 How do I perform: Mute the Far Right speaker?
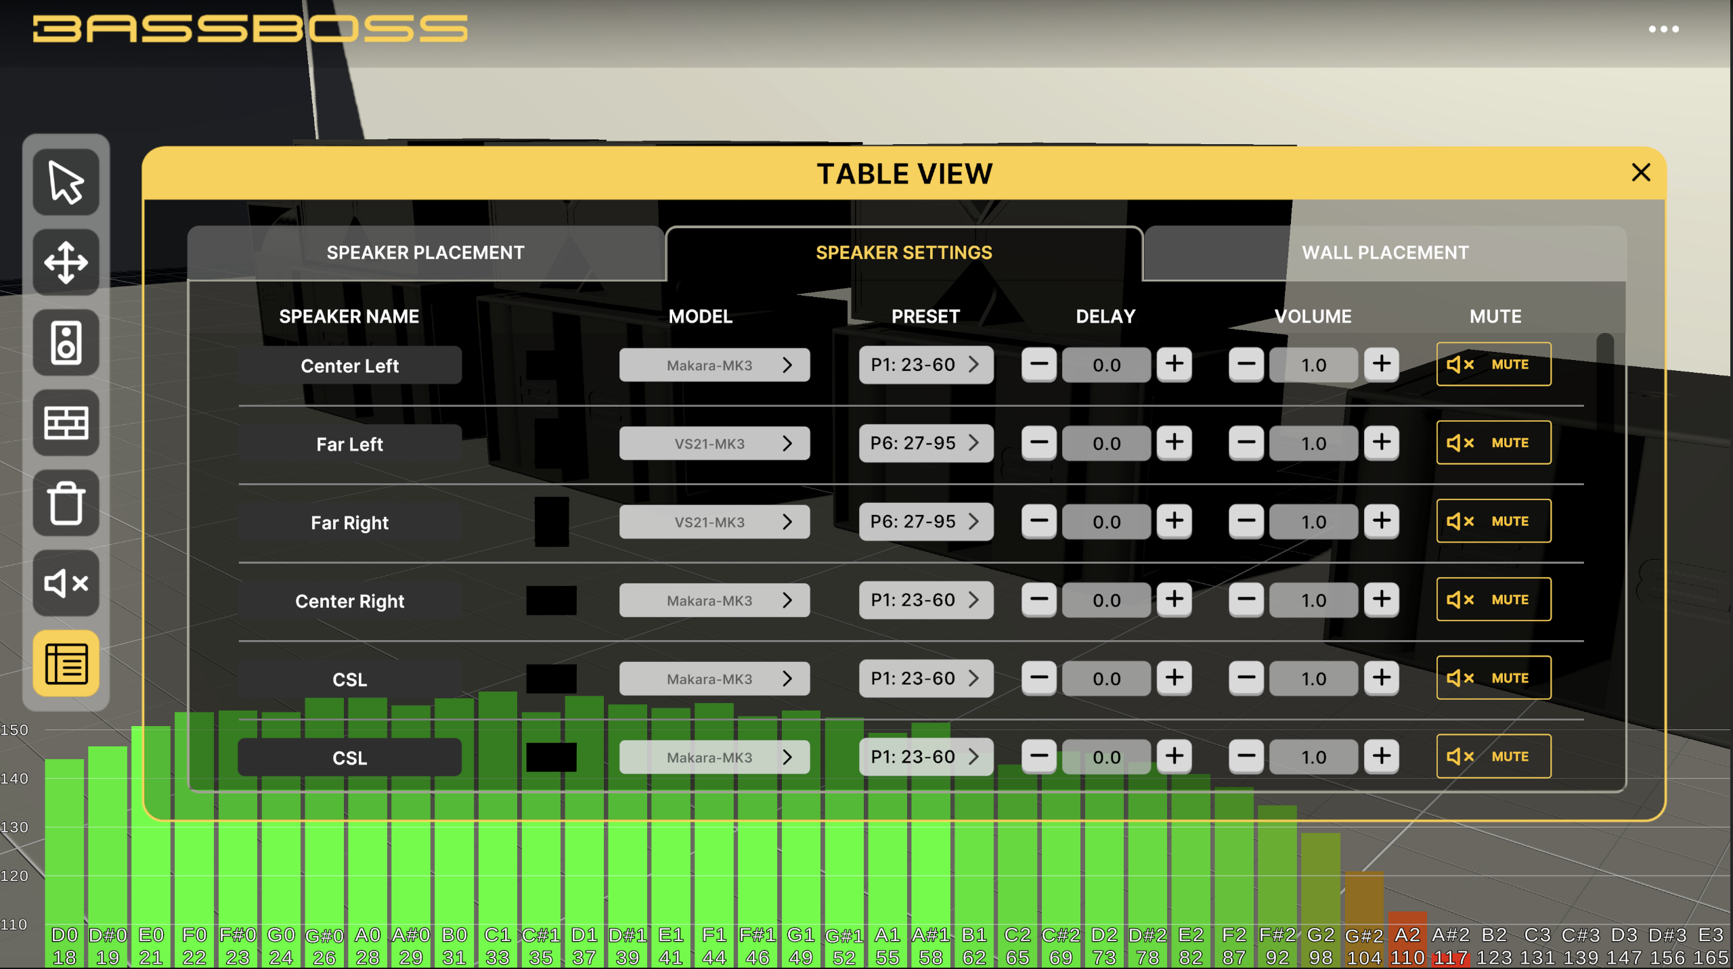pyautogui.click(x=1493, y=521)
